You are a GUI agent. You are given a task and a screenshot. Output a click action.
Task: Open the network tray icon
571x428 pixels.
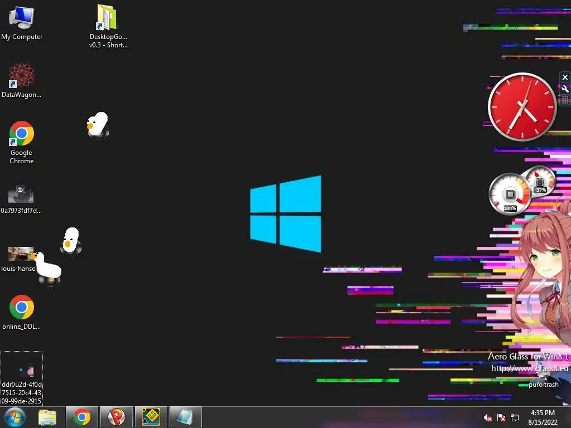coord(515,418)
